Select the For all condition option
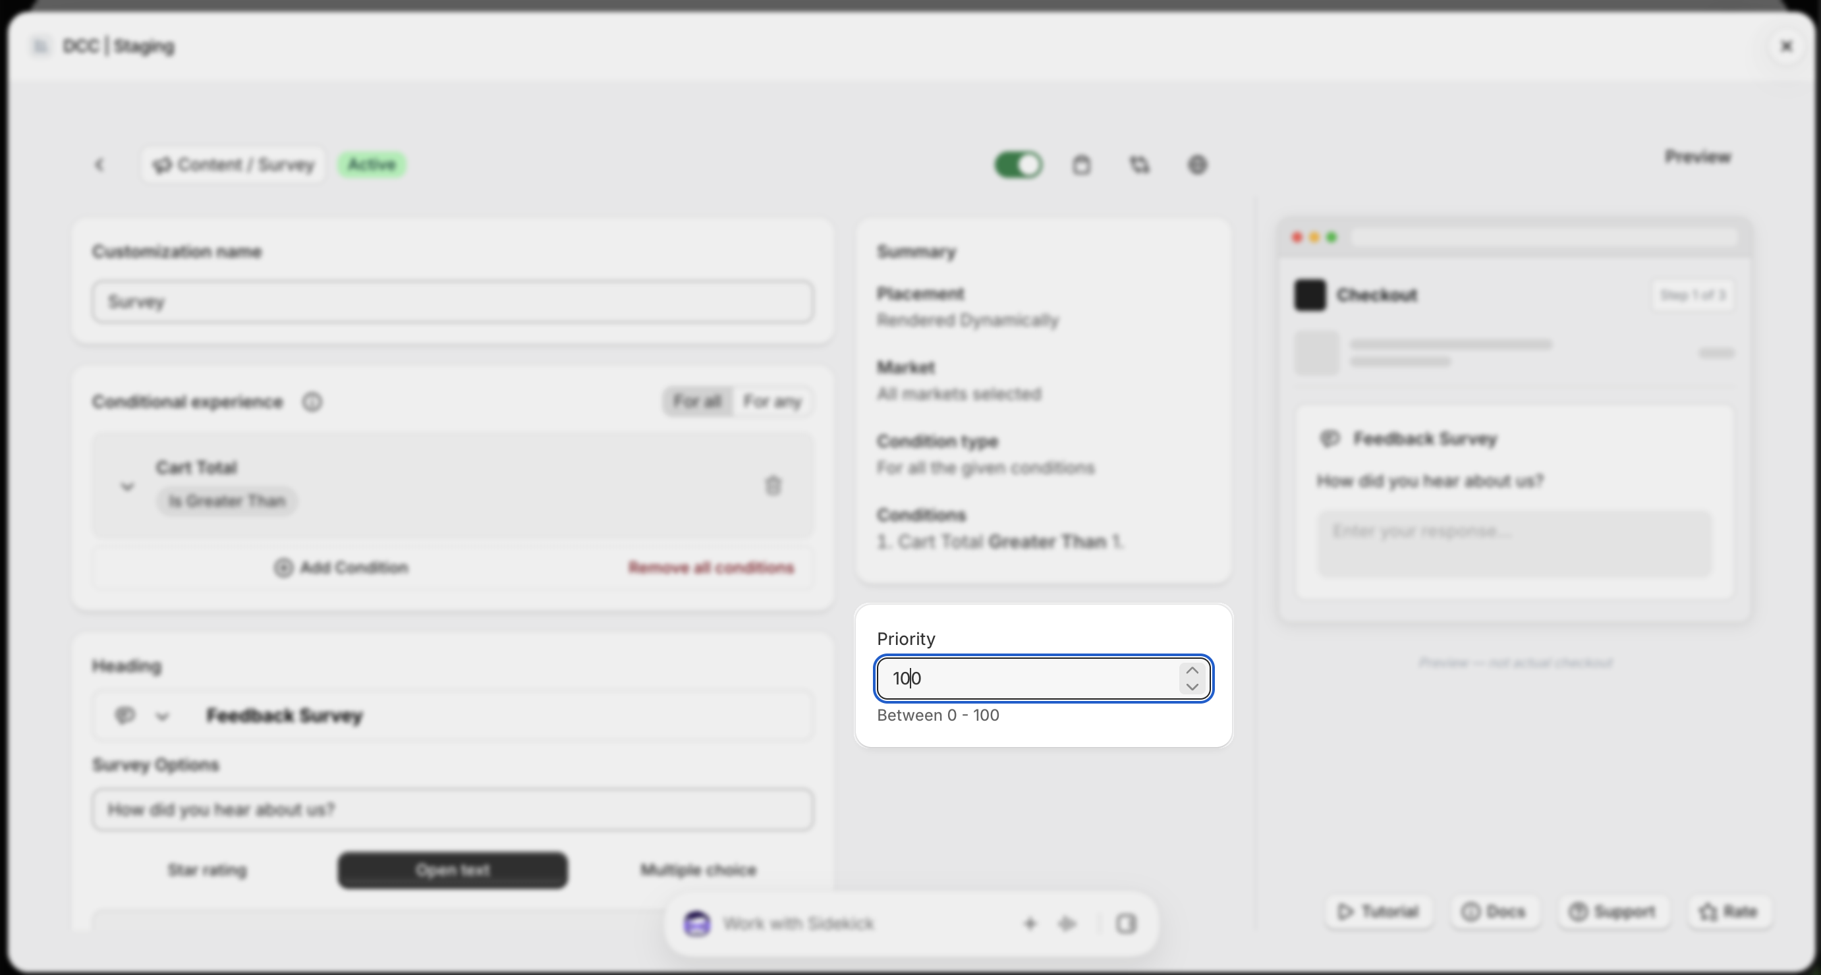This screenshot has width=1821, height=975. coord(697,402)
